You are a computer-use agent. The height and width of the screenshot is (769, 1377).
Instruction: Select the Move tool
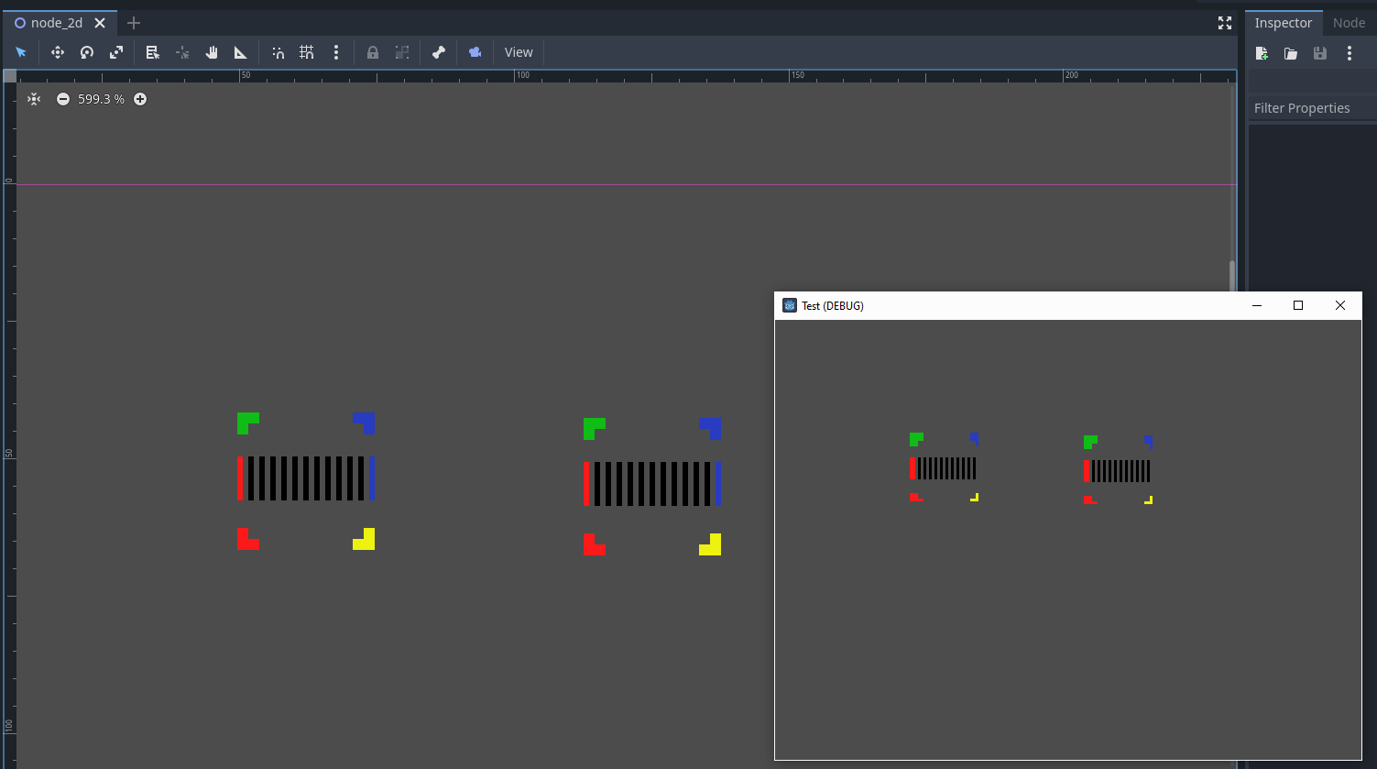pos(57,52)
